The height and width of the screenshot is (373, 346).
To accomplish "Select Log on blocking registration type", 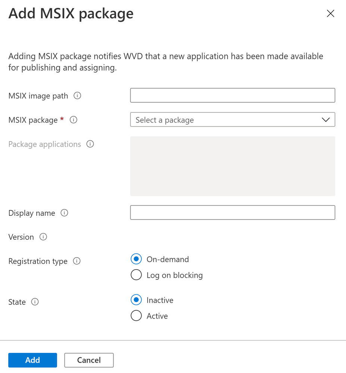I will (x=136, y=275).
